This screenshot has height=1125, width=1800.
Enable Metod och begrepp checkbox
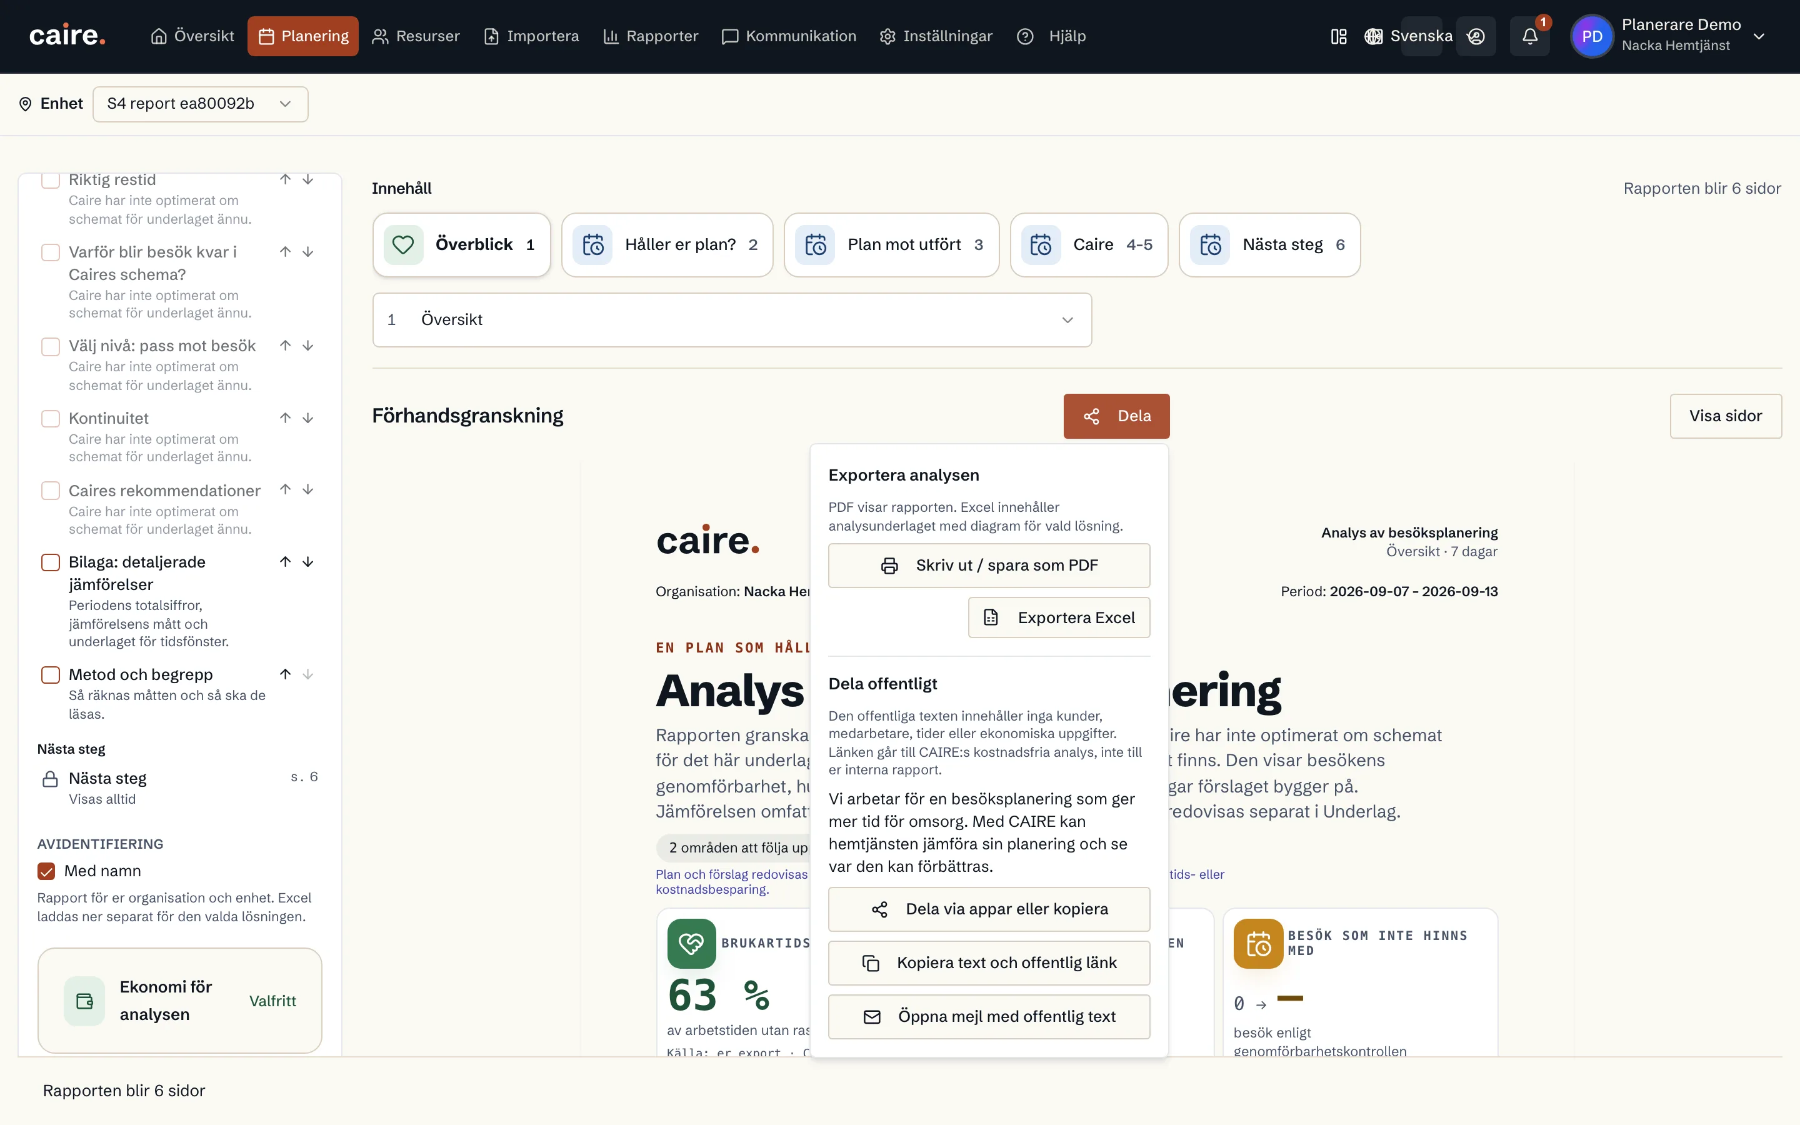click(x=51, y=675)
